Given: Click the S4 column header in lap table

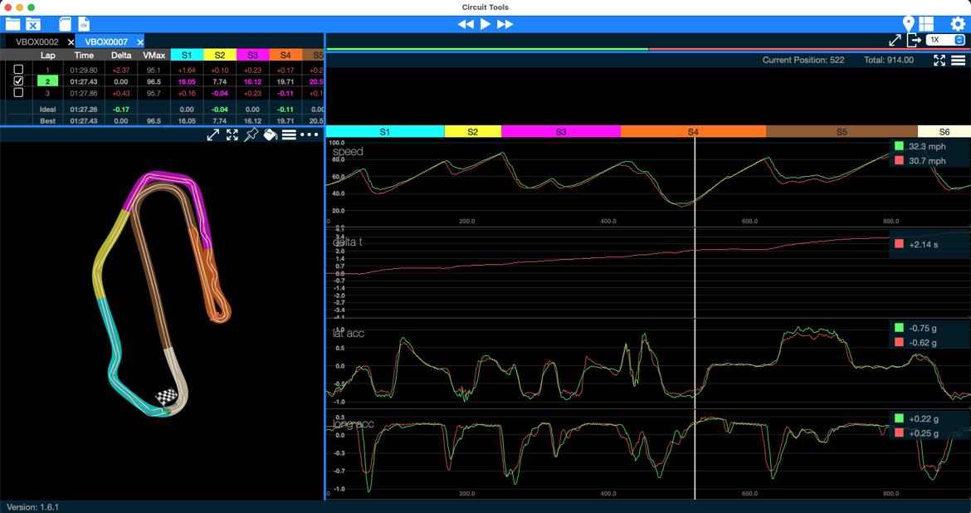Looking at the screenshot, I should [x=285, y=55].
